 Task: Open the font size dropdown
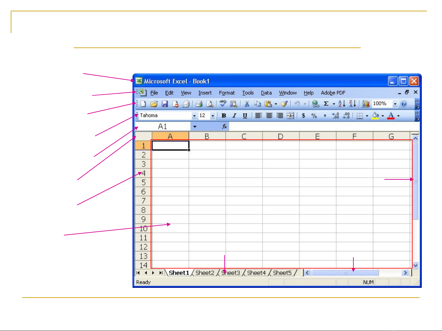213,116
